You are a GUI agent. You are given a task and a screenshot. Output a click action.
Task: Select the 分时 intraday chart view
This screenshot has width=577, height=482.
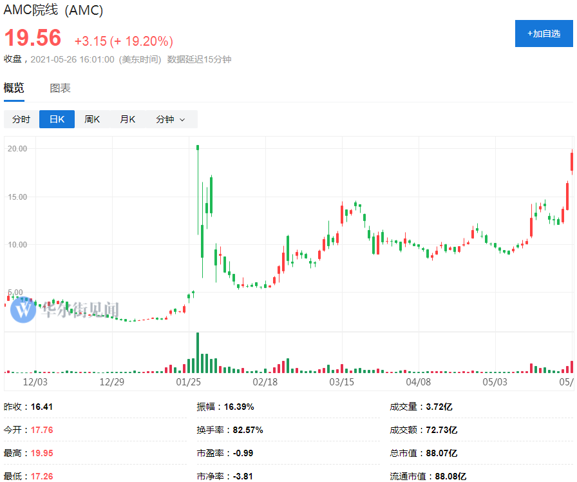[x=21, y=119]
